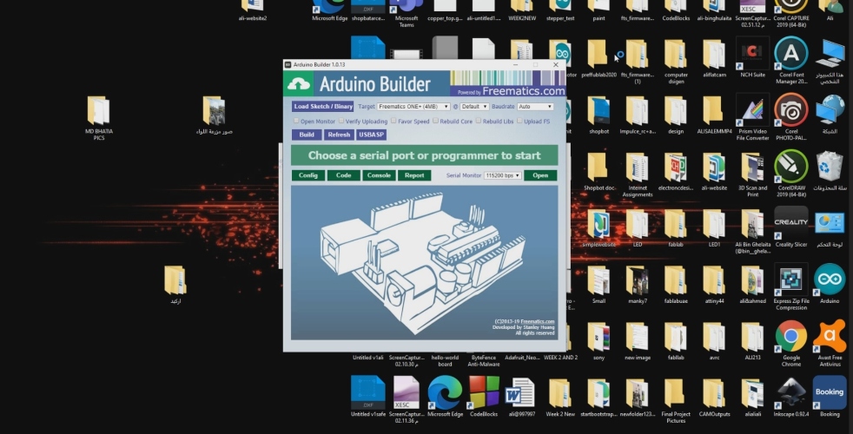
Task: Follow the Freematics.com link in the footer
Action: [x=538, y=321]
